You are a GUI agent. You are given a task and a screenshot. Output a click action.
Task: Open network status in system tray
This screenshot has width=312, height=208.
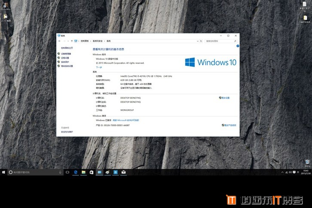tap(287, 172)
